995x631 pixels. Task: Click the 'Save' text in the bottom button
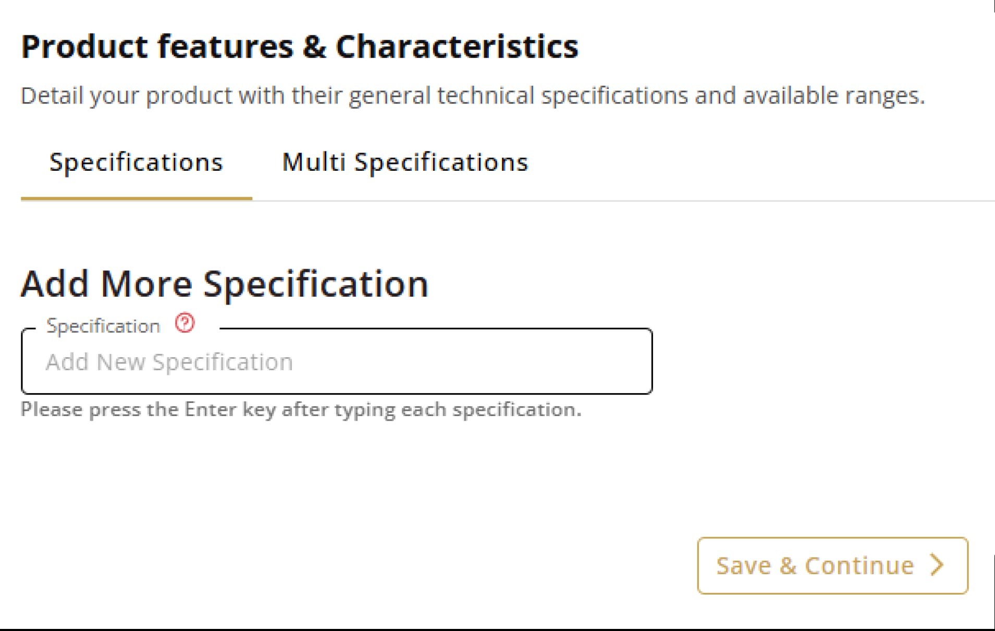click(x=743, y=566)
